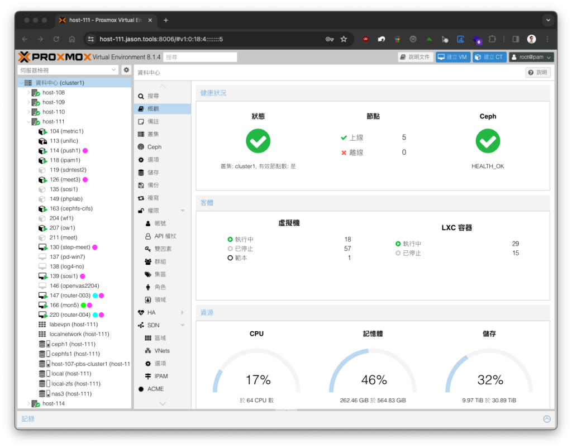Click the Ceph status green check icon
Image resolution: width=572 pixels, height=448 pixels.
488,141
